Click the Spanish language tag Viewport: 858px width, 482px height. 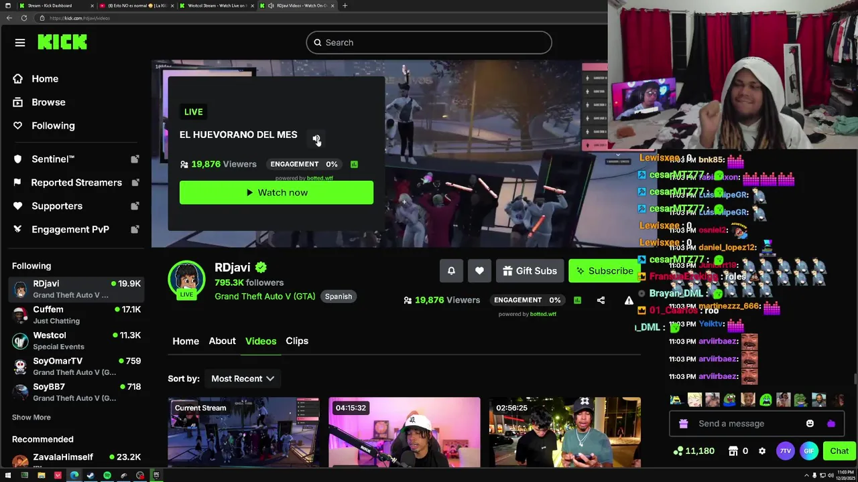pyautogui.click(x=339, y=297)
